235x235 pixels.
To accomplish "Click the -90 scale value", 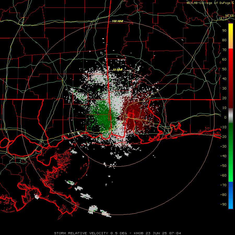I will [223, 204].
